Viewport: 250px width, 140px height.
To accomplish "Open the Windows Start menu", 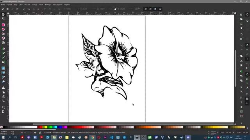I will 3,137.
